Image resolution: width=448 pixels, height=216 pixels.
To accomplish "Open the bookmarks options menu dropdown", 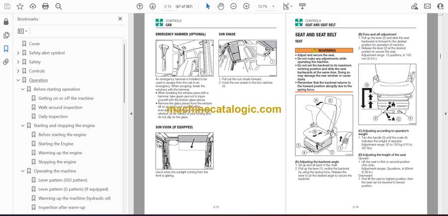I will point(22,31).
